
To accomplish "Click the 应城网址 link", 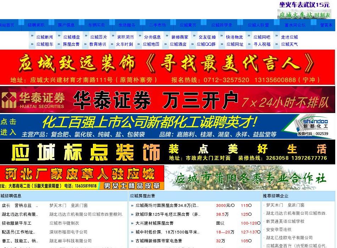I will coord(235,44).
